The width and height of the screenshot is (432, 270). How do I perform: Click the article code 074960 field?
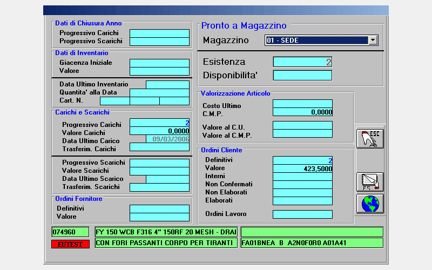70,232
